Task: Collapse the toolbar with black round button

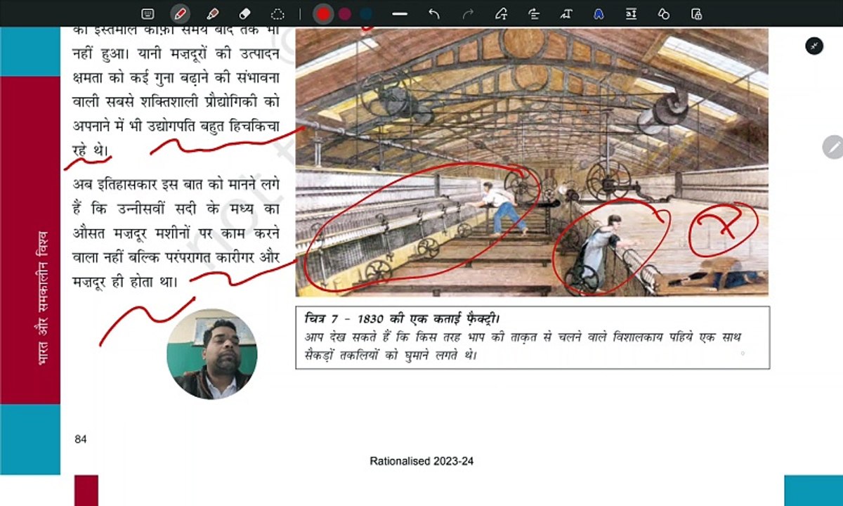Action: tap(814, 46)
